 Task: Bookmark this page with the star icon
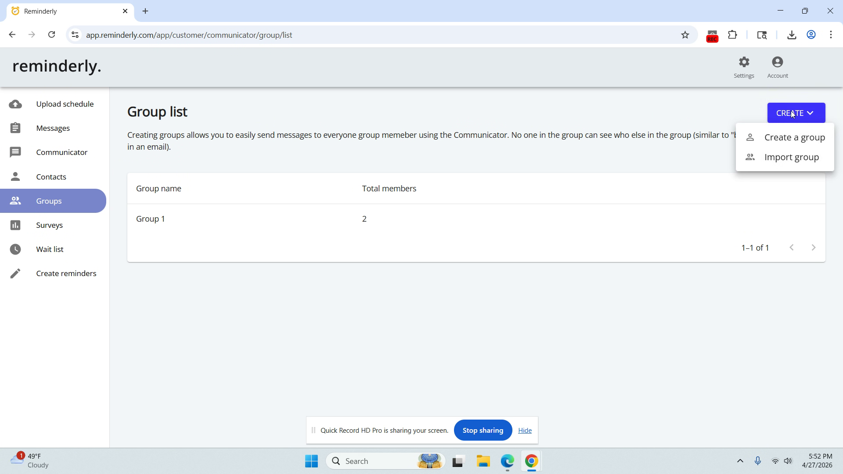685,35
